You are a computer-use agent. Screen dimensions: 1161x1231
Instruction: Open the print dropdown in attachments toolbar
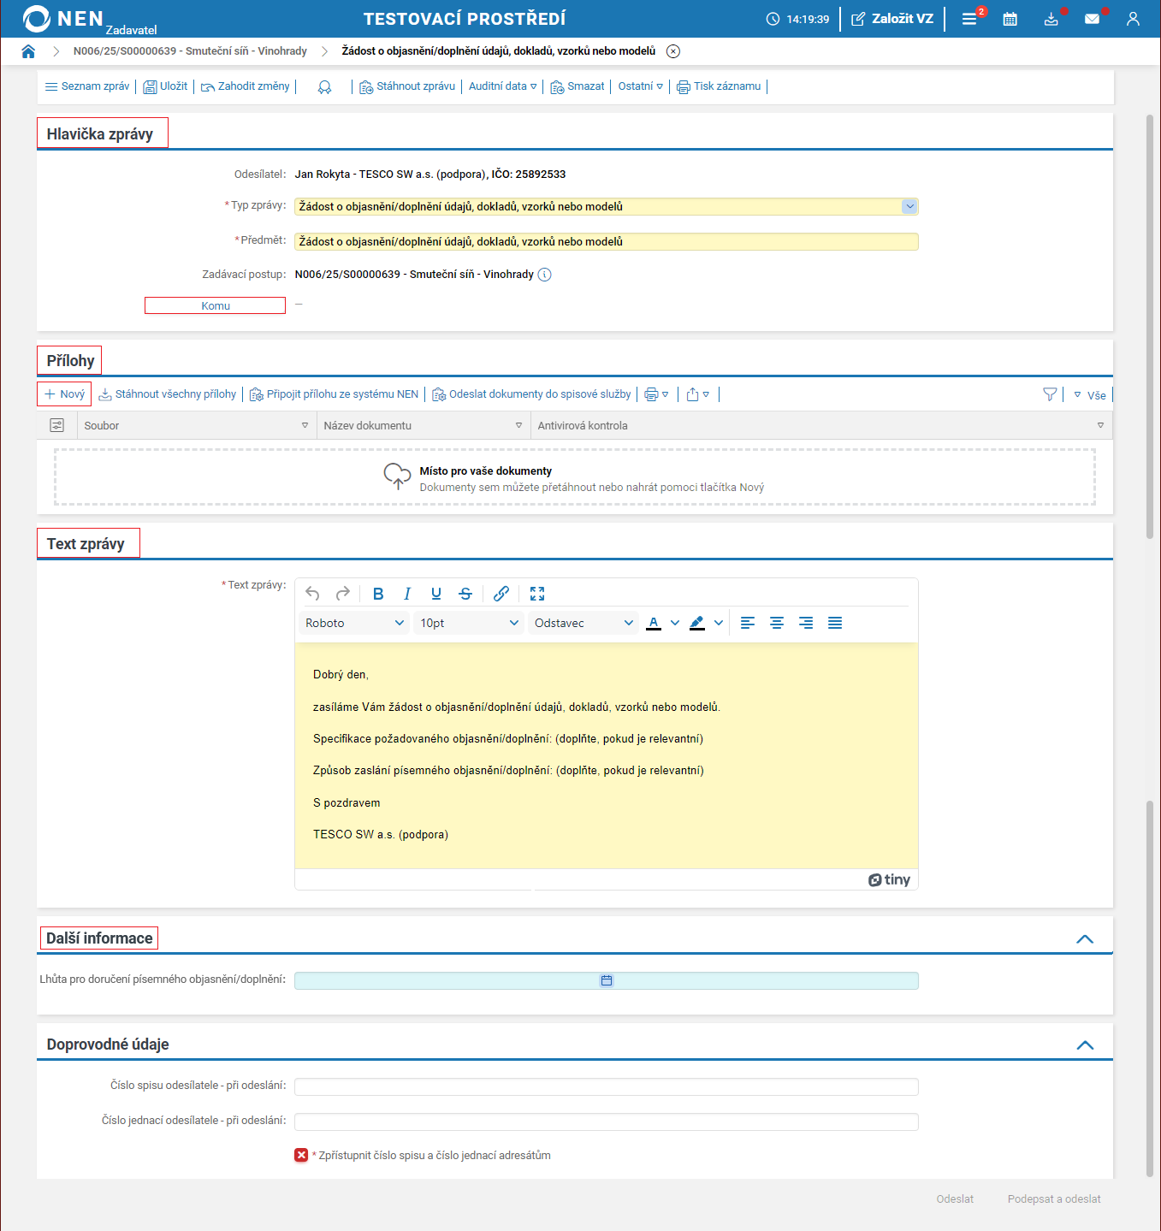coord(656,394)
